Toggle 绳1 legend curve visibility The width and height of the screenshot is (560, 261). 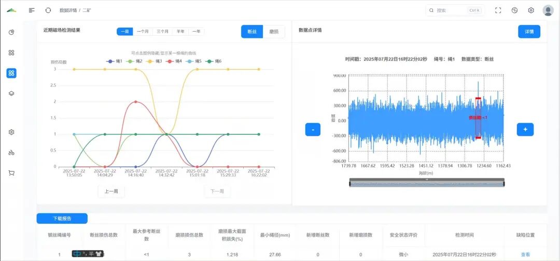point(114,61)
